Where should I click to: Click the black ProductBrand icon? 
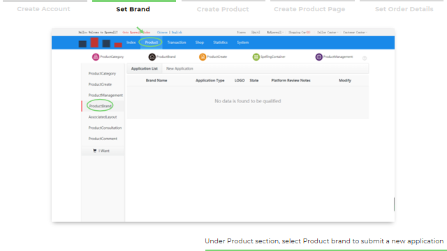[x=152, y=57]
